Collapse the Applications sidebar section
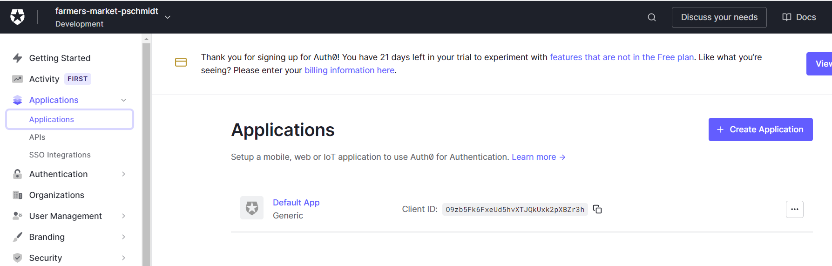Image resolution: width=832 pixels, height=266 pixels. click(x=123, y=100)
